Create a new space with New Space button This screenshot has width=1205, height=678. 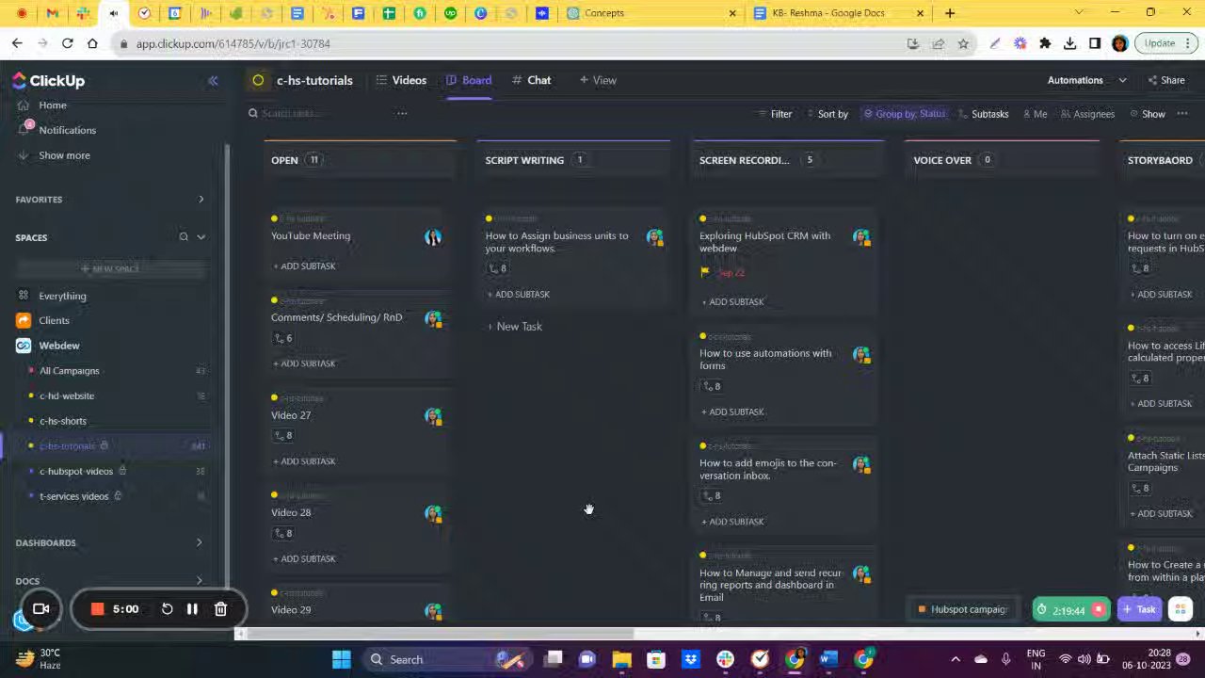point(110,269)
